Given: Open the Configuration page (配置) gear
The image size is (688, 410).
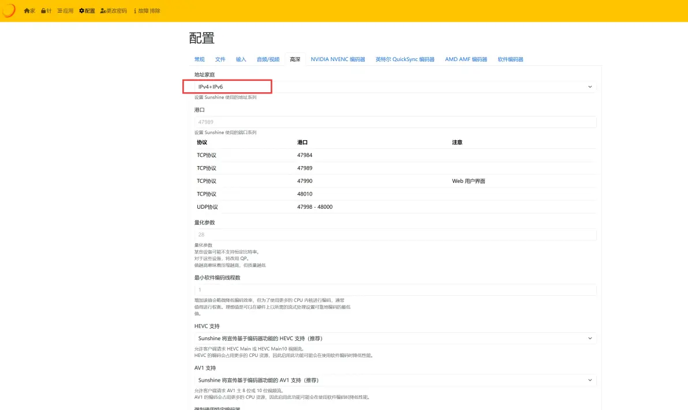Looking at the screenshot, I should 87,11.
